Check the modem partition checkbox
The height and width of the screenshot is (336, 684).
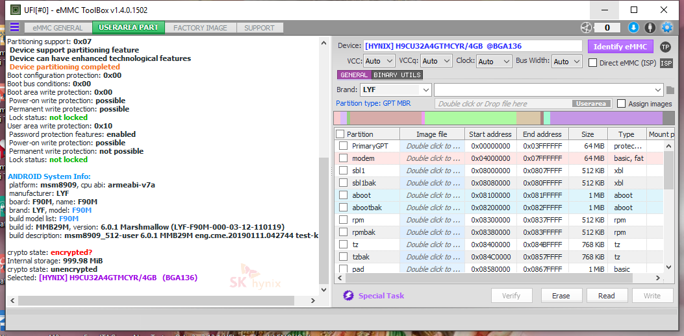point(343,158)
